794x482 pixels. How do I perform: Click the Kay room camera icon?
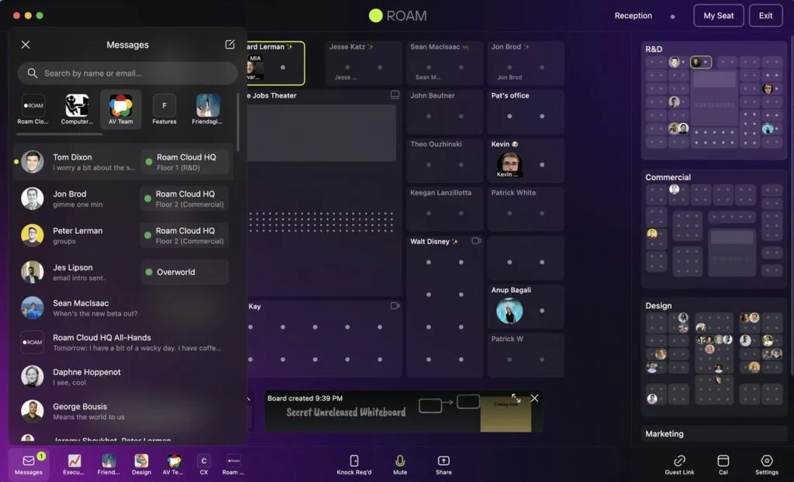tap(395, 306)
